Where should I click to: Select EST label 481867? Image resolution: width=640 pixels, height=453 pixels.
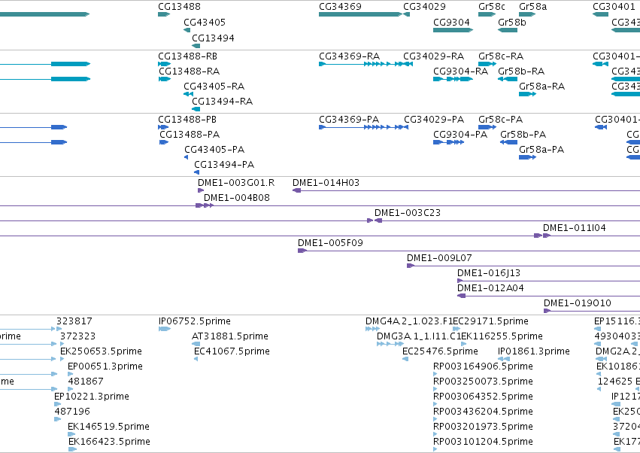(86, 382)
